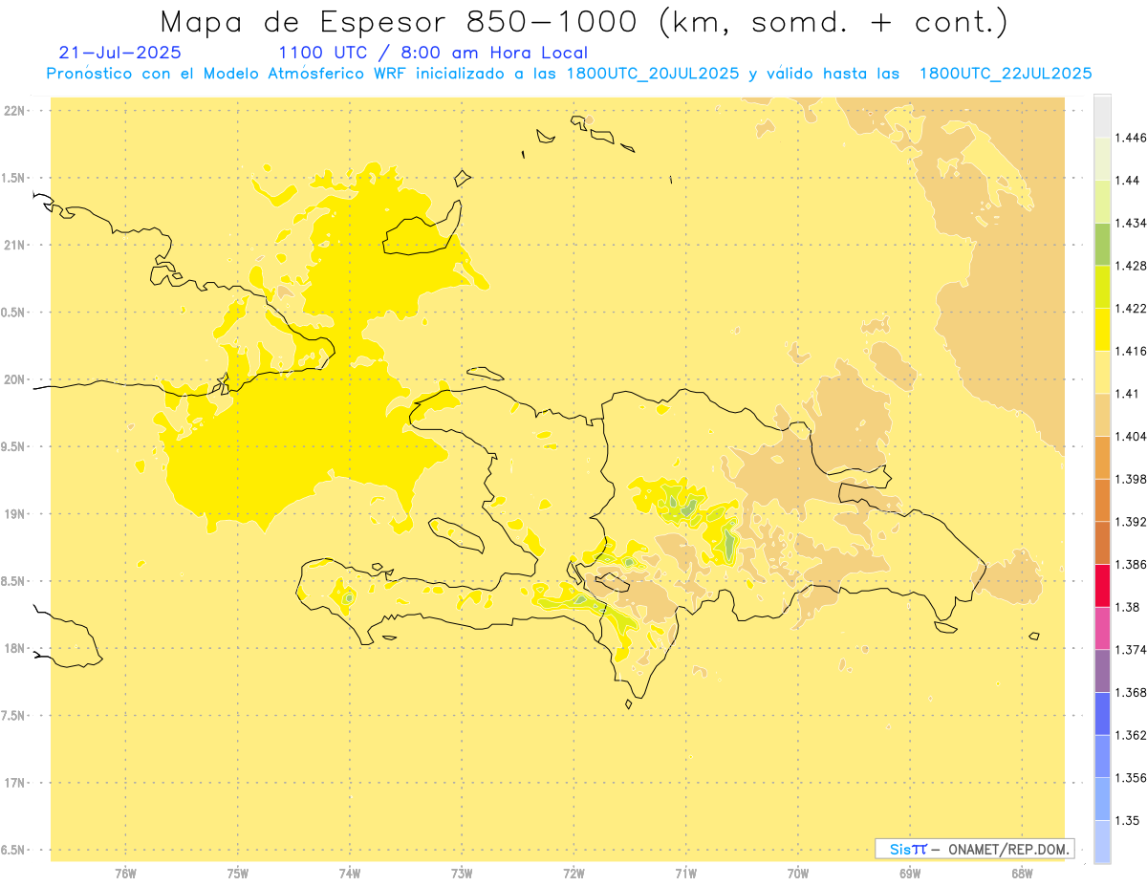Click the latitude label "19N"
The image size is (1147, 886).
pos(15,513)
